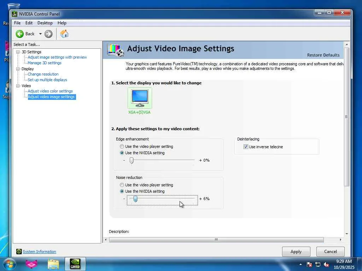Click the Forward arrow icon
Viewport: 362px width, 271px height.
[48, 34]
